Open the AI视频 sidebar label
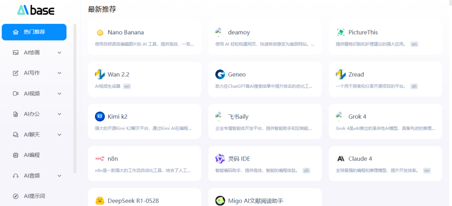452x206 pixels. point(32,94)
